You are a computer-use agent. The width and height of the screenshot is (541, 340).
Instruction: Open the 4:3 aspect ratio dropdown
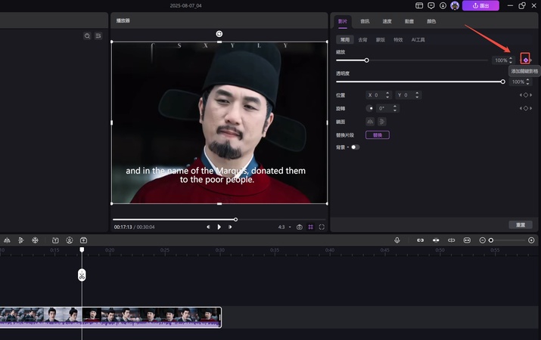tap(284, 227)
